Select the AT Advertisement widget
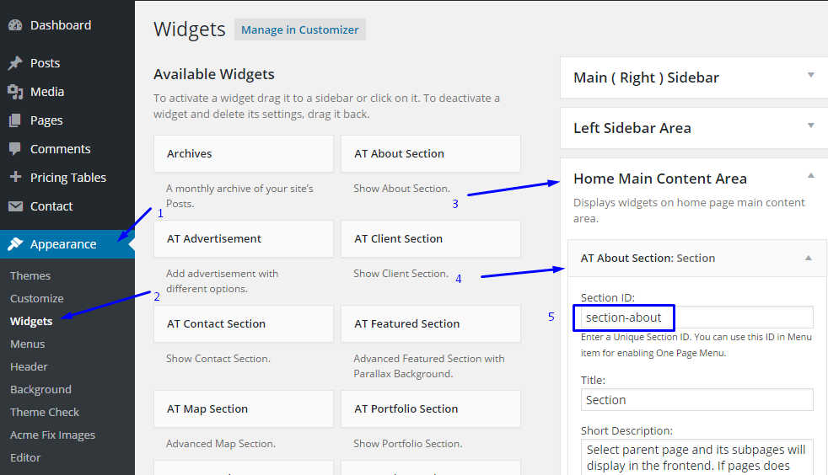Viewport: 828px width, 475px height. tap(244, 238)
